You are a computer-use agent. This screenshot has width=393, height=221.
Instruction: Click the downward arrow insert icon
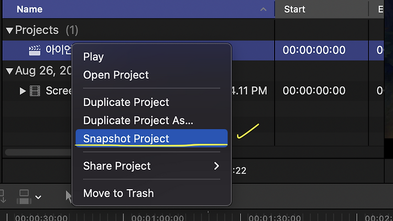click(3, 196)
